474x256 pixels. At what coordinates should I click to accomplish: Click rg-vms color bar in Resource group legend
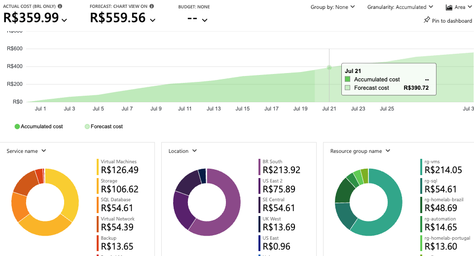tap(421, 167)
